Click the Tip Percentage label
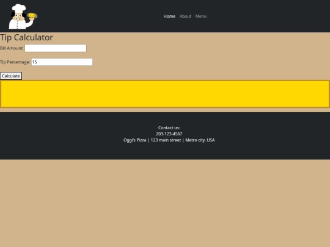Screen dimensions: 330x247 coord(15,62)
